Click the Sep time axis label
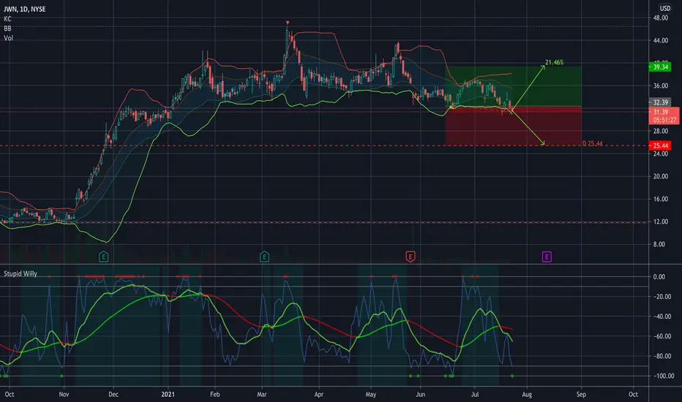Viewport: 682px width, 402px height. 581,394
